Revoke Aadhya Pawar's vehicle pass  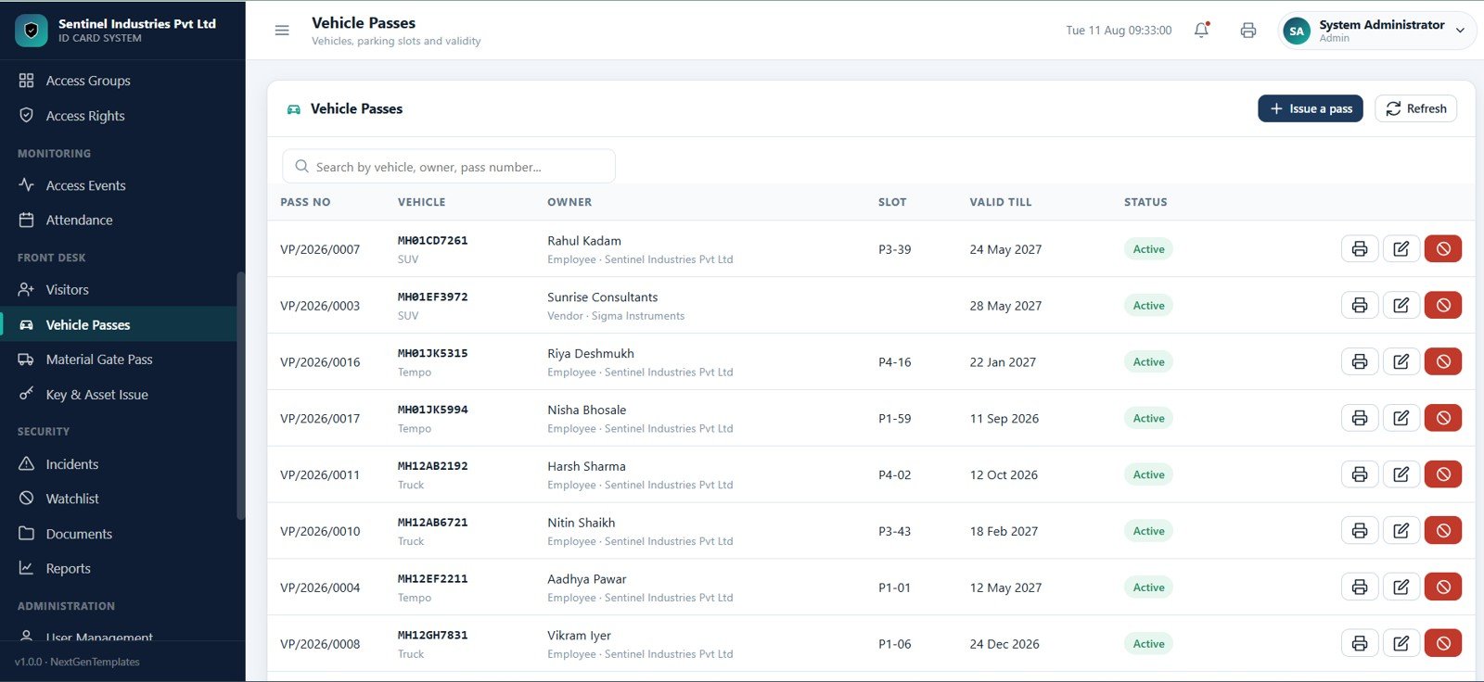(1443, 587)
